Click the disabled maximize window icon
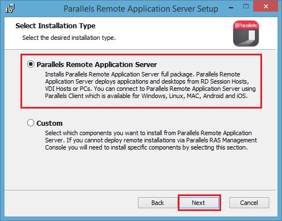 [246, 7]
